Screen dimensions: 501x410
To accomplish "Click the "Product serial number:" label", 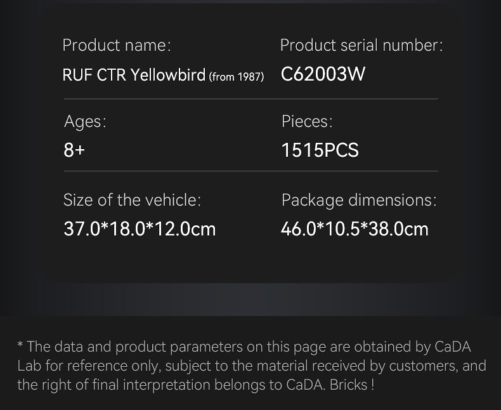I will (x=361, y=46).
